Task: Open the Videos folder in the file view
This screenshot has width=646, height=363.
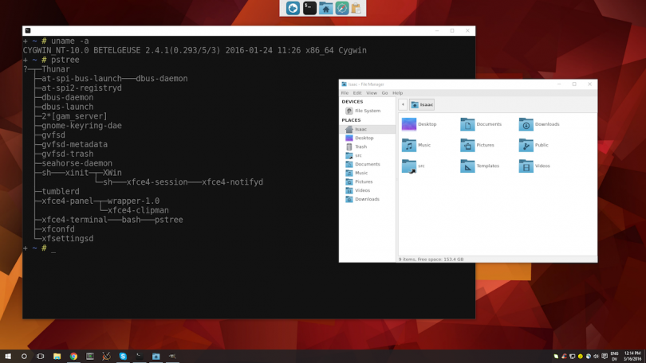Action: click(x=526, y=166)
